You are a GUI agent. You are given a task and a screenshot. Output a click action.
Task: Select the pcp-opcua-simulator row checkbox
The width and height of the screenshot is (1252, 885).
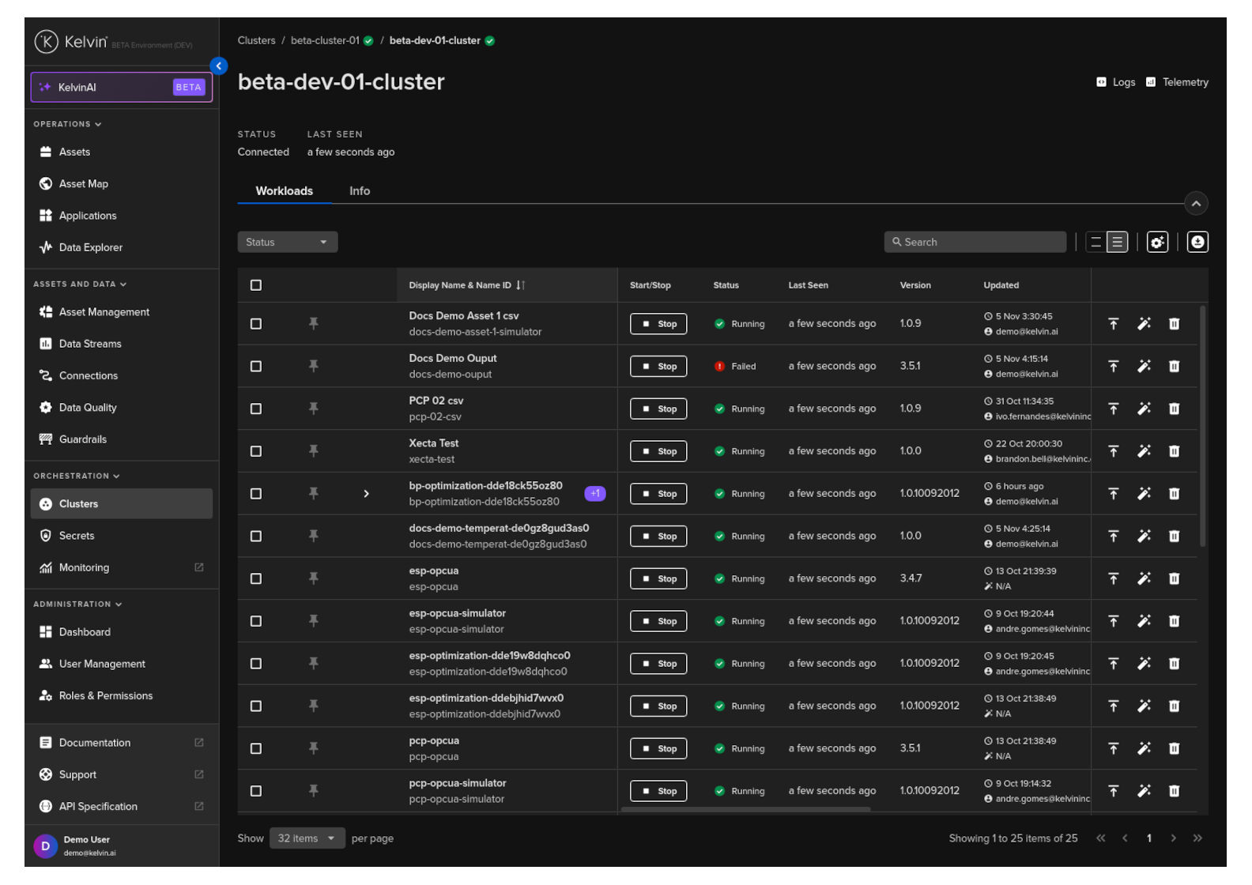click(x=256, y=791)
